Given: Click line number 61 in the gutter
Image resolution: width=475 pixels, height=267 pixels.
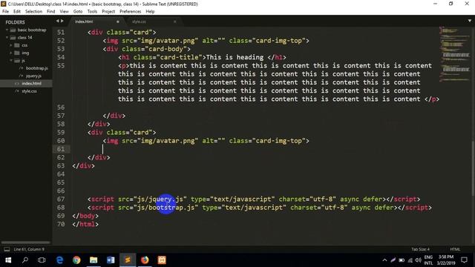Looking at the screenshot, I should 61,149.
